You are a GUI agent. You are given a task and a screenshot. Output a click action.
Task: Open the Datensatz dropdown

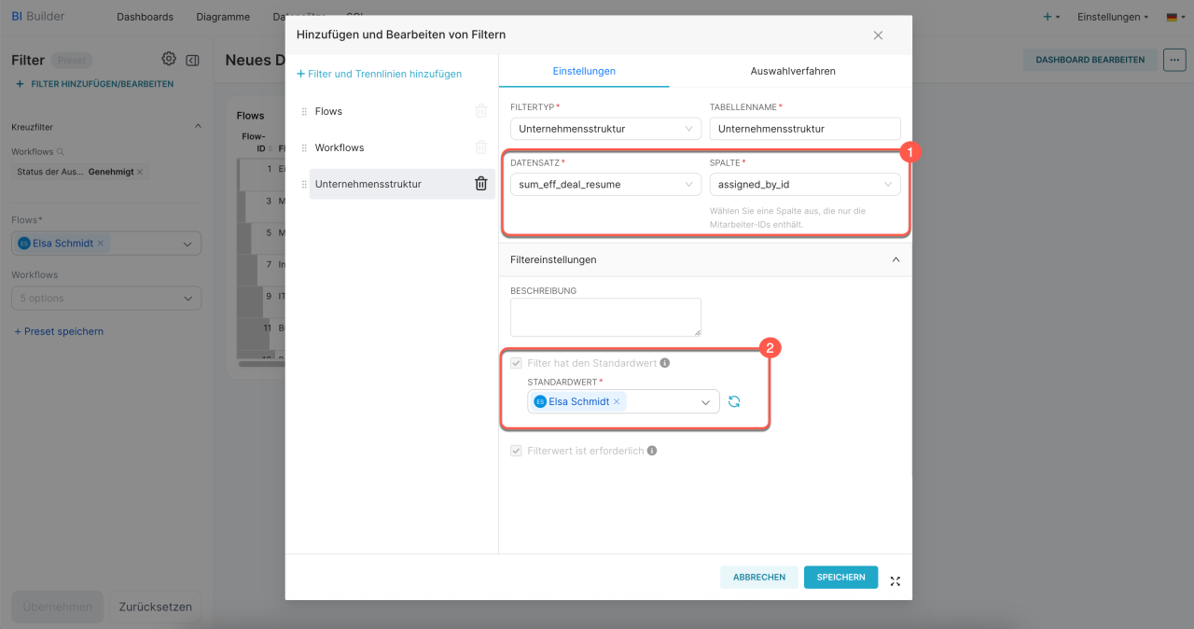605,185
